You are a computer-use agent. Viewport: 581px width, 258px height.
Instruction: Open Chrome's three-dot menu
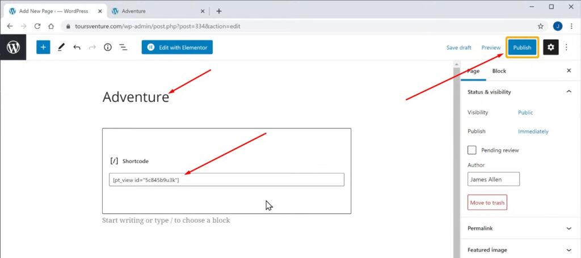pos(571,26)
